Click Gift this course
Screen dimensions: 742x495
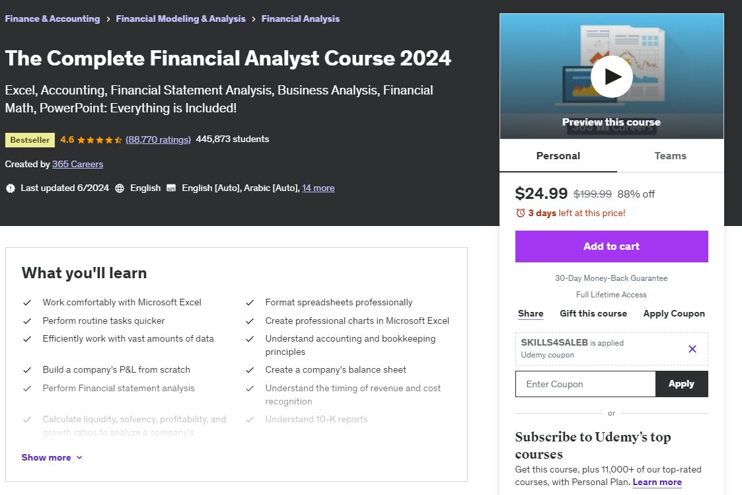click(x=593, y=313)
